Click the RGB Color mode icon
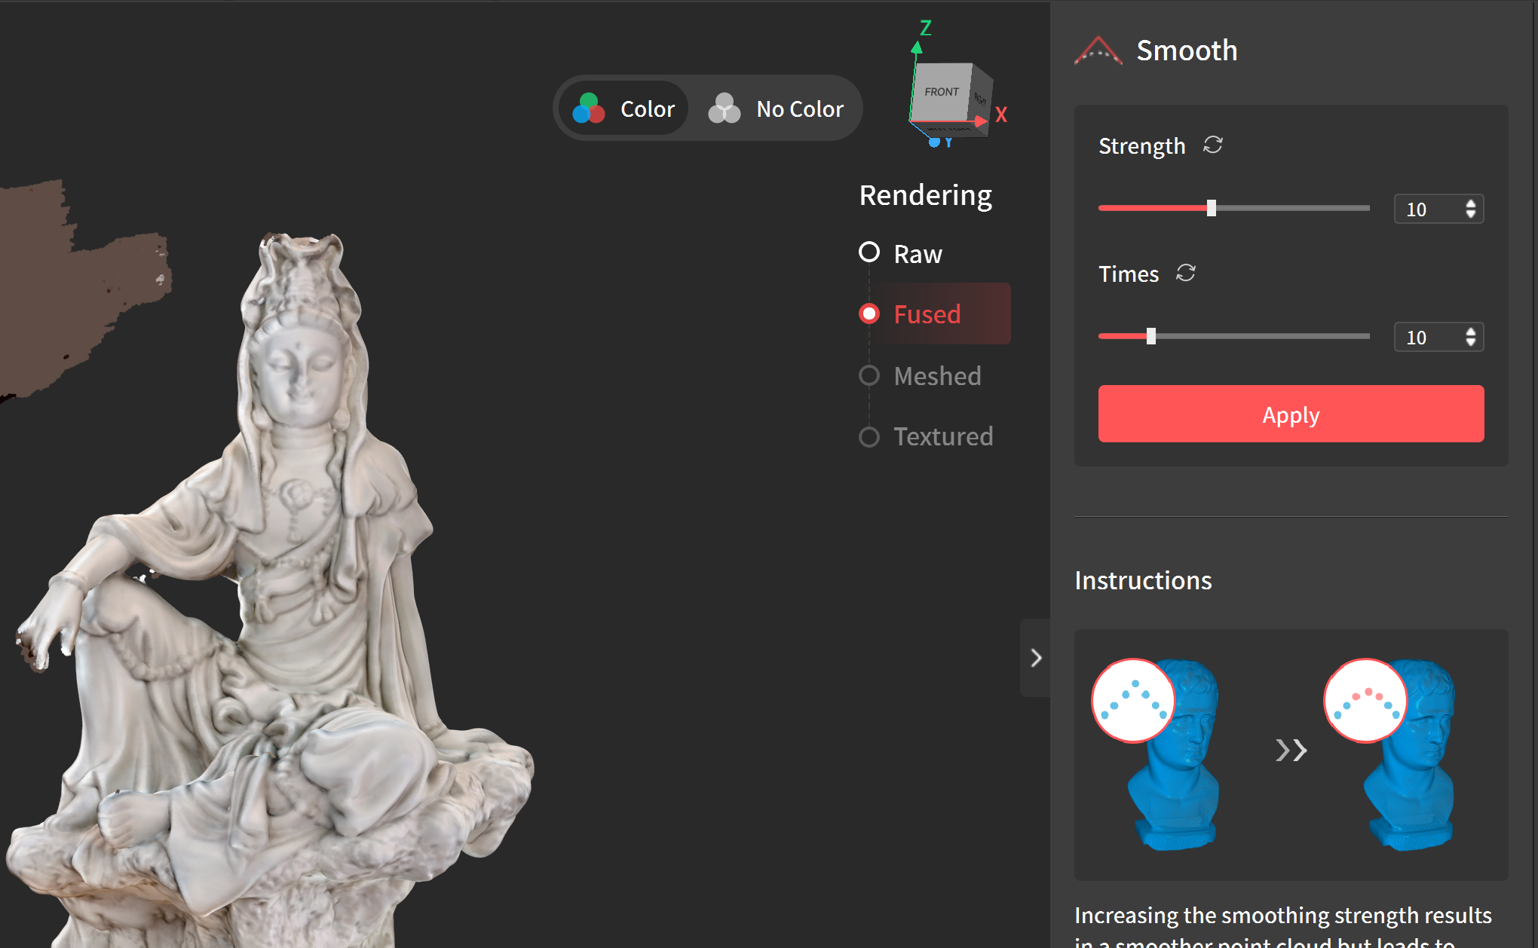Screen dimensions: 1538x948 [x=589, y=109]
